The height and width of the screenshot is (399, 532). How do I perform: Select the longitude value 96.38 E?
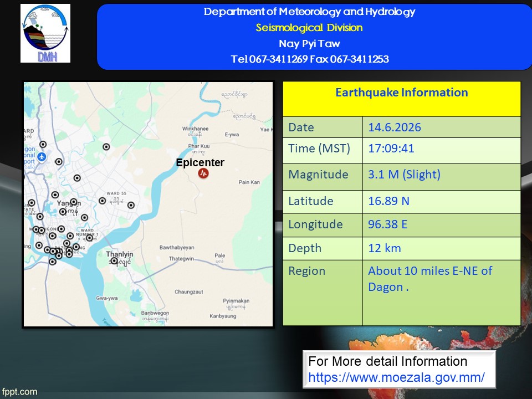[388, 224]
